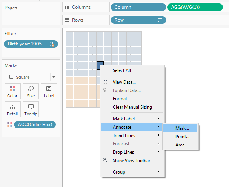The height and width of the screenshot is (187, 229).
Task: Click the context filter icon on Birth year pill
Action: [52, 44]
